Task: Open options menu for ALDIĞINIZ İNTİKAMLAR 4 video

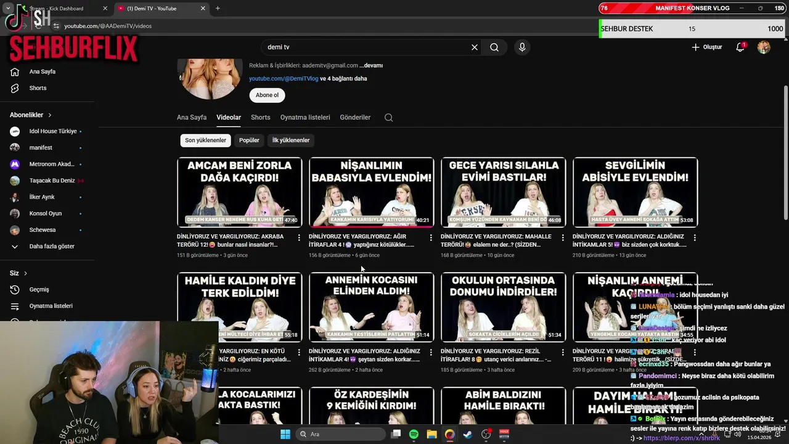Action: (431, 352)
